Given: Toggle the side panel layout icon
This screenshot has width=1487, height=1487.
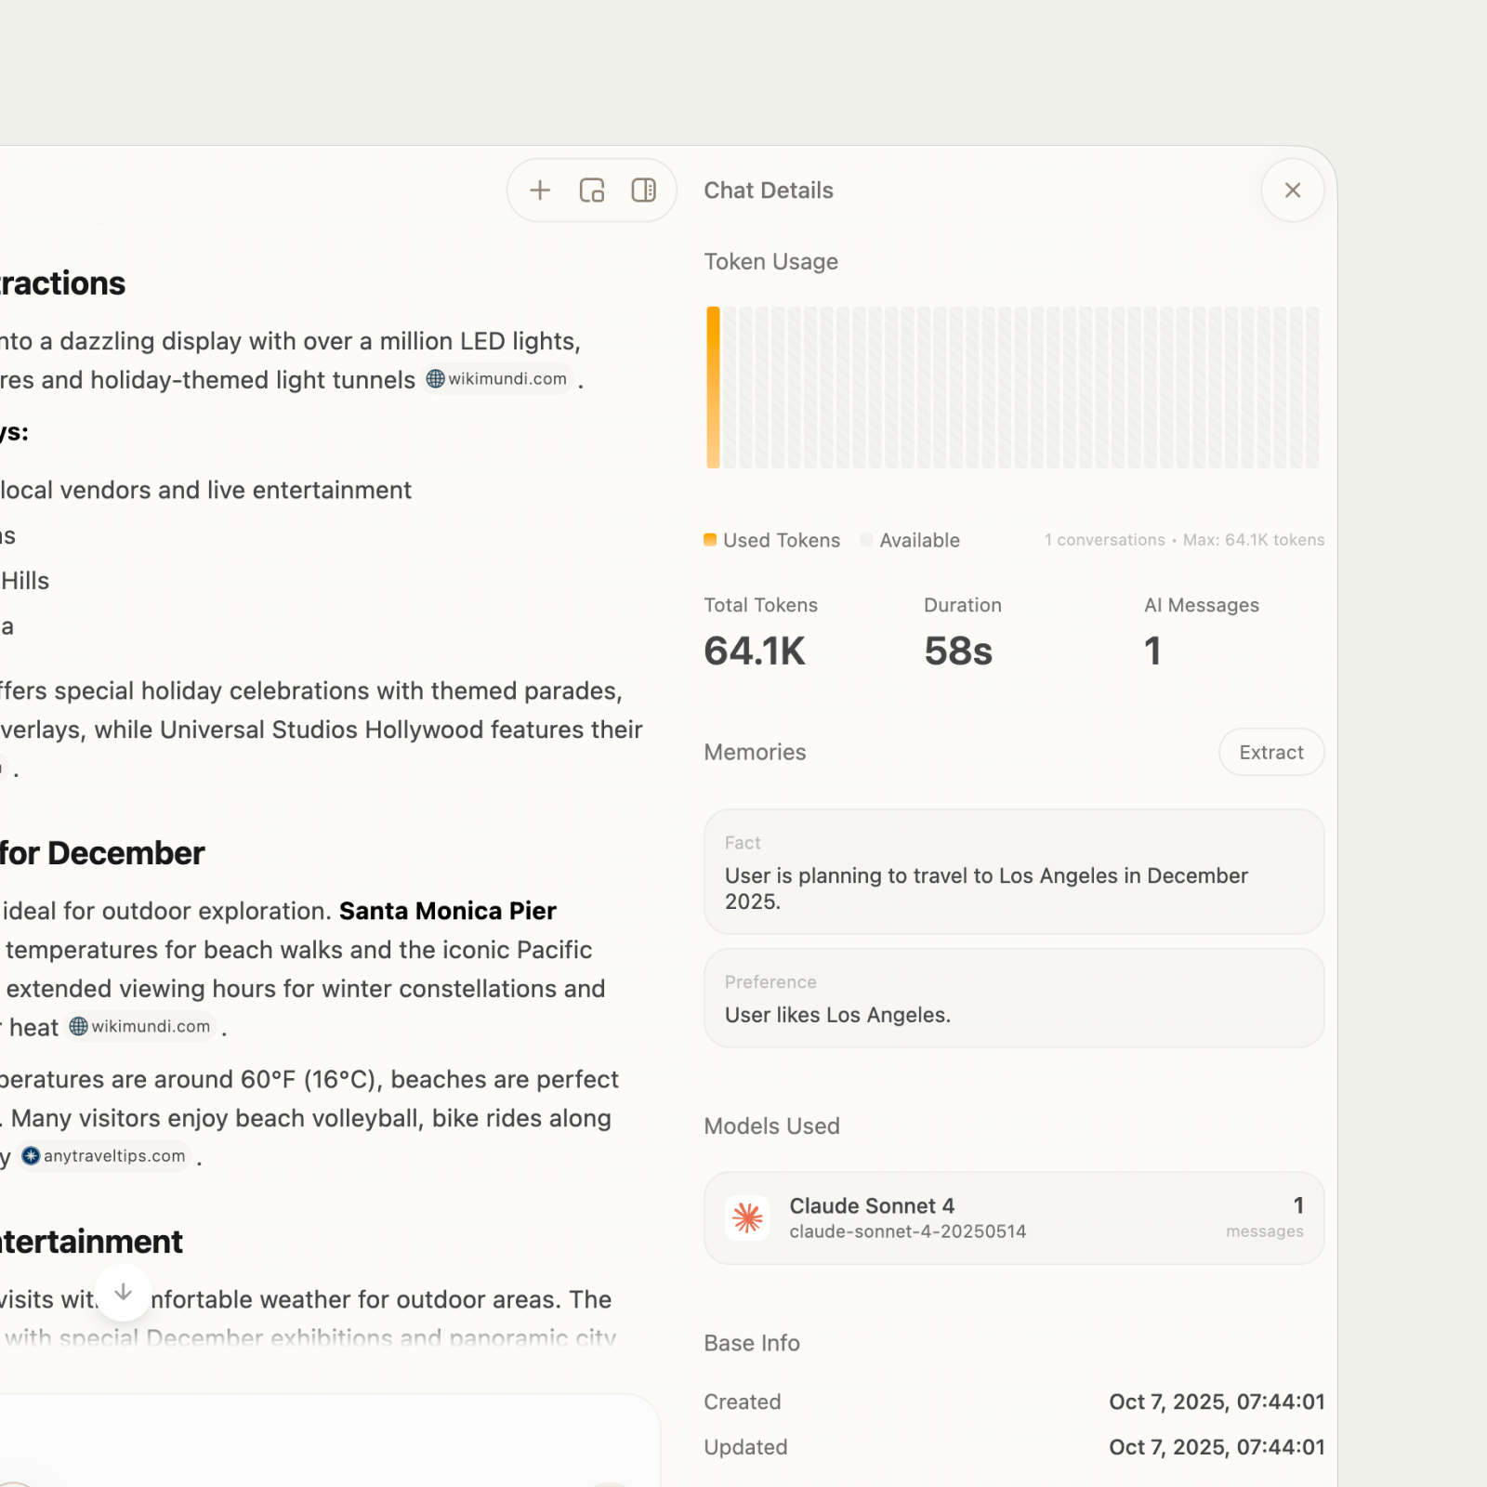Looking at the screenshot, I should click(643, 191).
